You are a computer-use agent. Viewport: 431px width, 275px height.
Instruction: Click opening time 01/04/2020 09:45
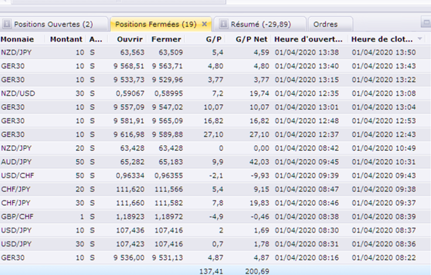pos(306,162)
